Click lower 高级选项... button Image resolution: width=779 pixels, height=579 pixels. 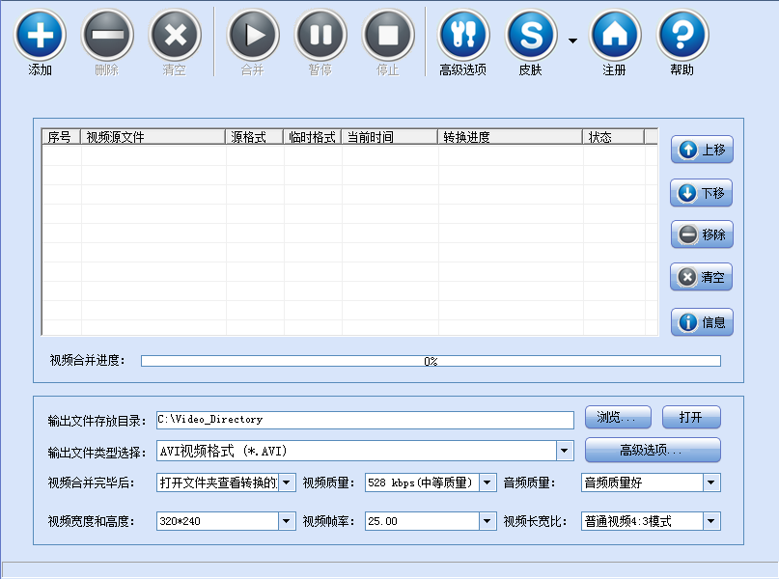pos(653,450)
